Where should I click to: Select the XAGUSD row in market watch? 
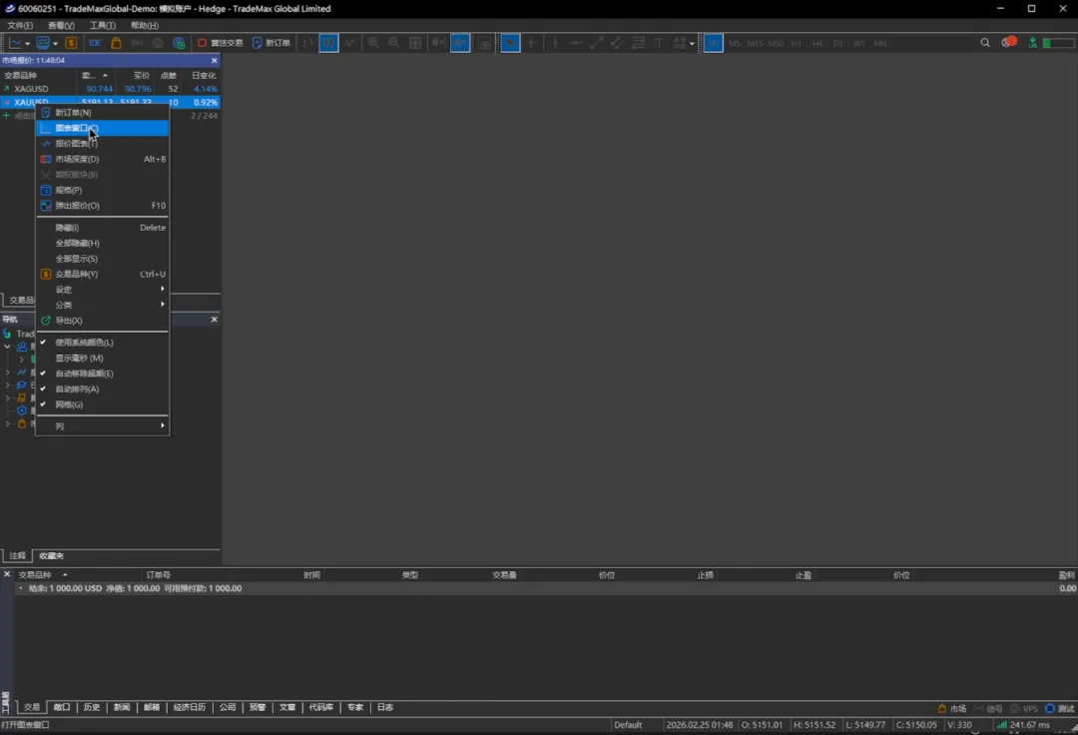[31, 89]
